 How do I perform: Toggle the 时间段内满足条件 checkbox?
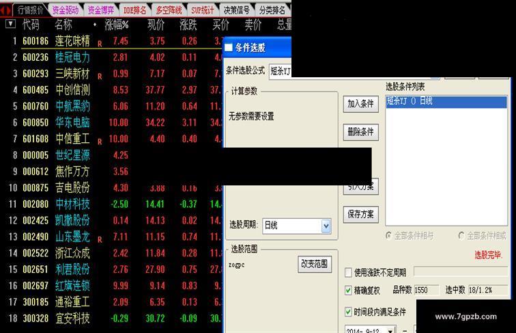tap(348, 312)
